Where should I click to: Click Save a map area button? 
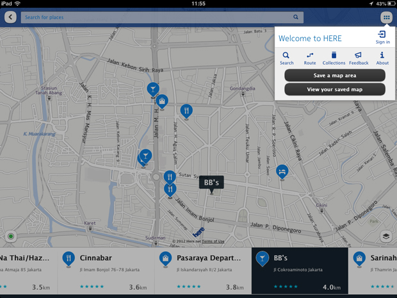click(335, 75)
